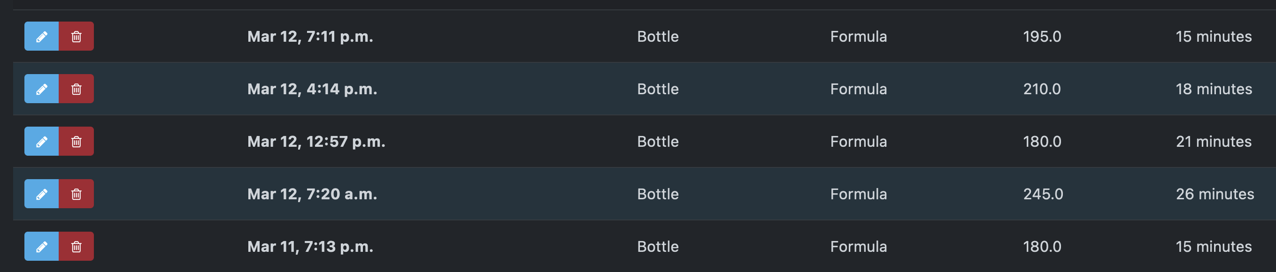Edit the Mar 12, 7:11 p.m. feeding entry
Screen dimensions: 1276x272
tap(41, 36)
